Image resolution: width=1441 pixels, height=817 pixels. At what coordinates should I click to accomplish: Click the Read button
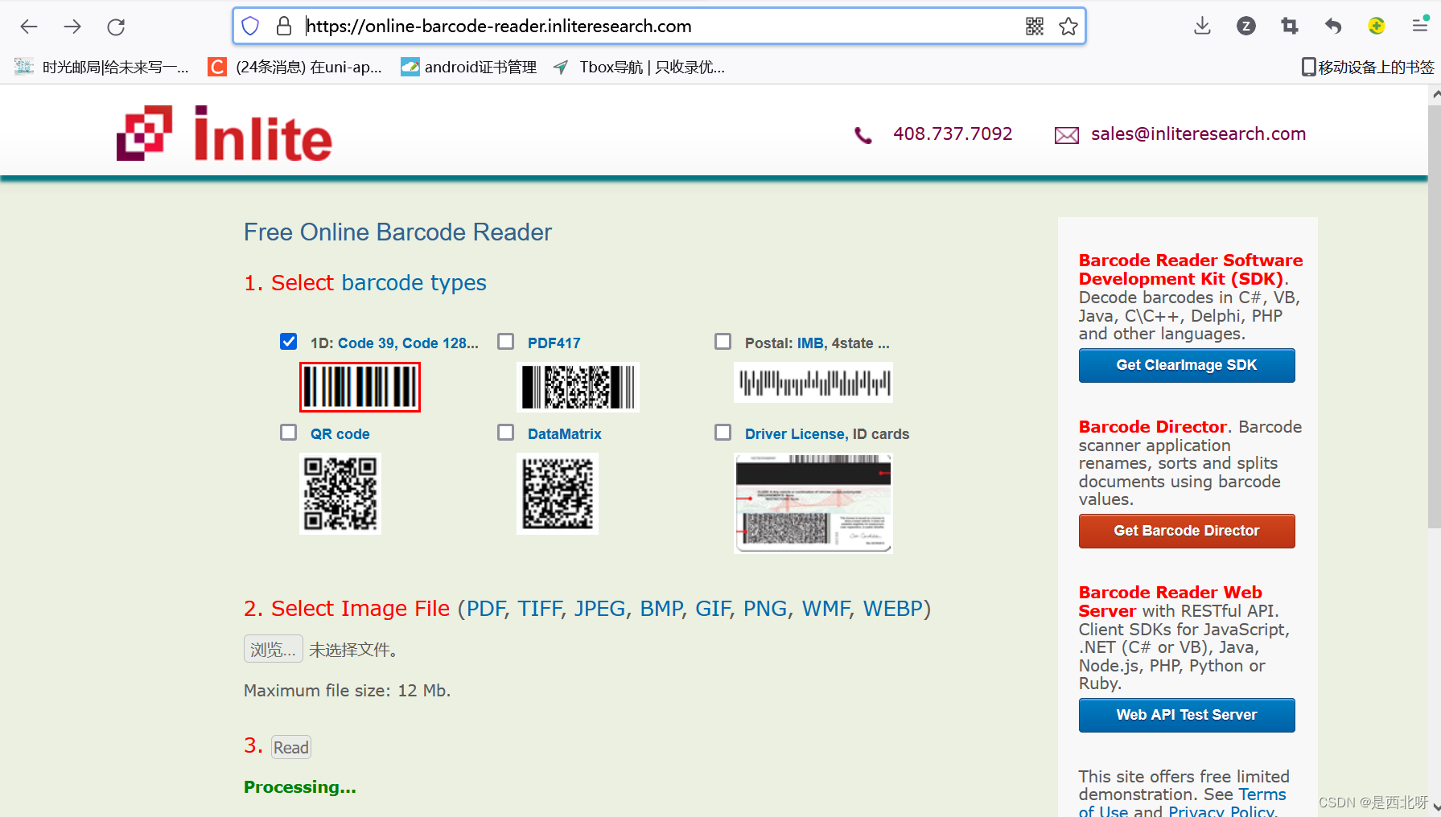pyautogui.click(x=291, y=748)
